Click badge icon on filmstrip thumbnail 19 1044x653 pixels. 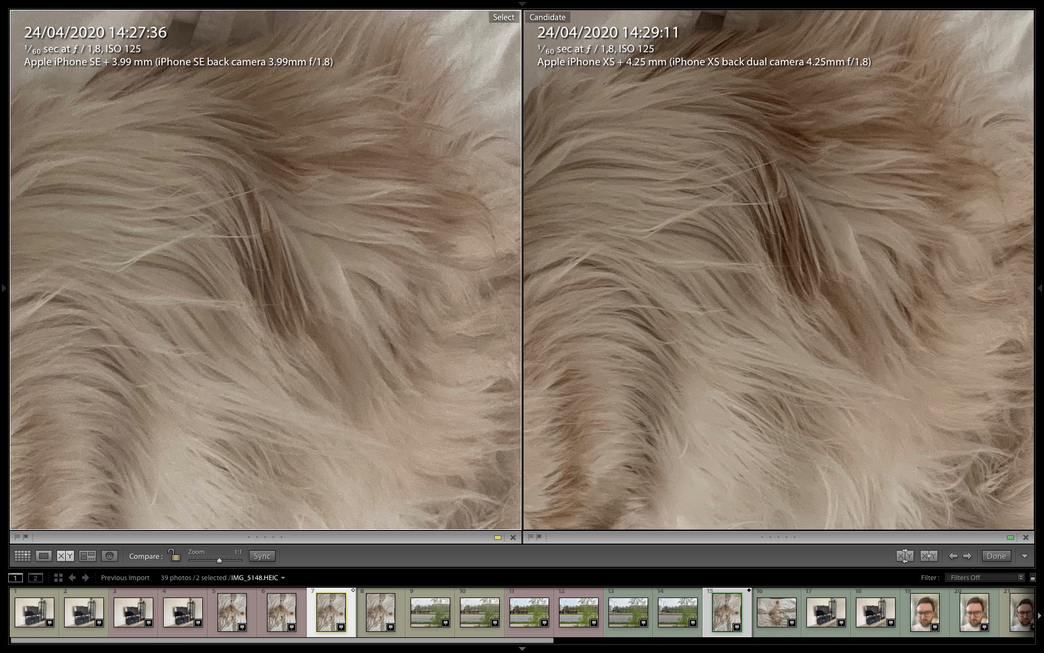coord(935,627)
